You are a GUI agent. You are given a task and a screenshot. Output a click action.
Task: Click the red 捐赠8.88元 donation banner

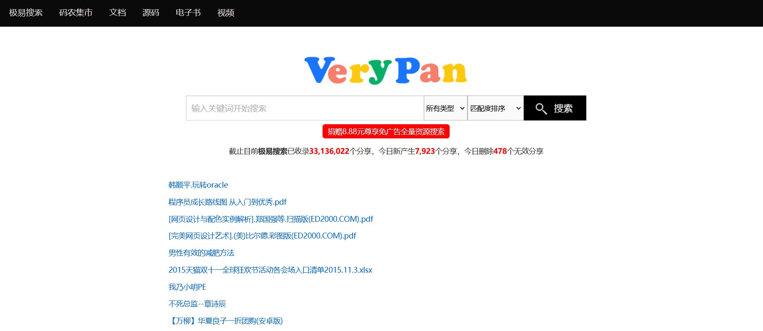pyautogui.click(x=386, y=131)
